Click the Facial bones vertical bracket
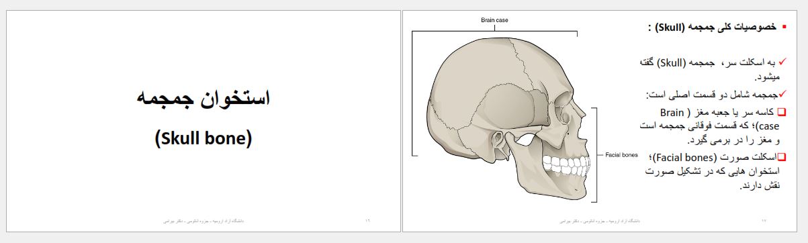The image size is (808, 243). 595,154
